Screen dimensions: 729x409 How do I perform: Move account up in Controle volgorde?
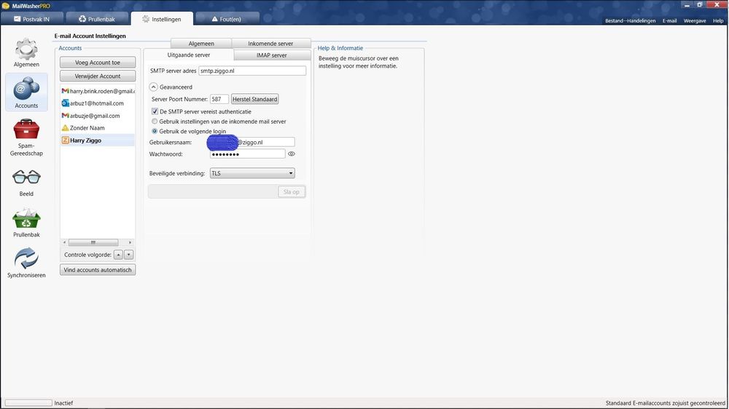pyautogui.click(x=119, y=255)
